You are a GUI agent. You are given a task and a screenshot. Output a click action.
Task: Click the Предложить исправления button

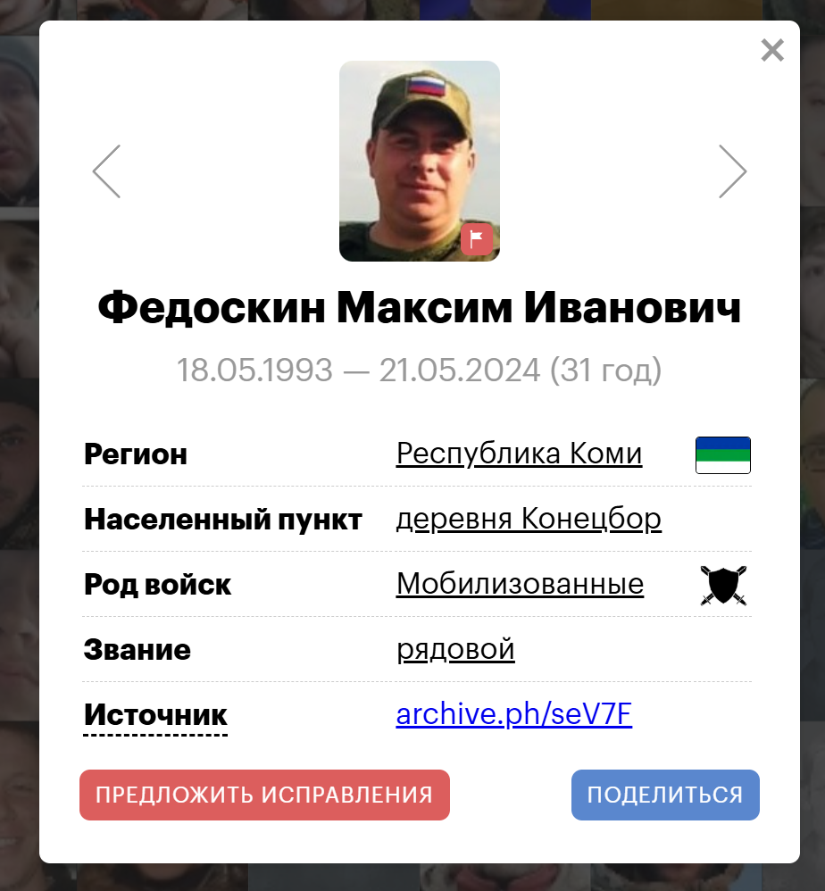pos(264,795)
